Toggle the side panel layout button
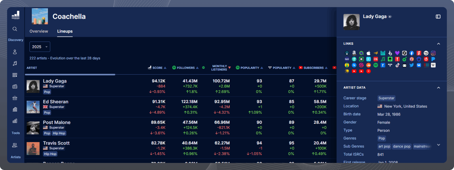This screenshot has height=170, width=454. 438,17
